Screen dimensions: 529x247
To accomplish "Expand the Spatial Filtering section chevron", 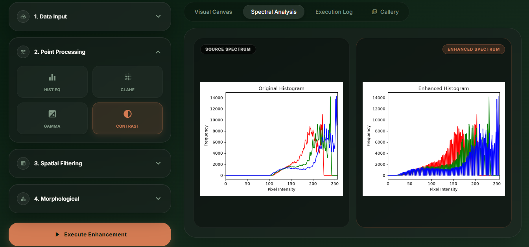I will pyautogui.click(x=158, y=163).
